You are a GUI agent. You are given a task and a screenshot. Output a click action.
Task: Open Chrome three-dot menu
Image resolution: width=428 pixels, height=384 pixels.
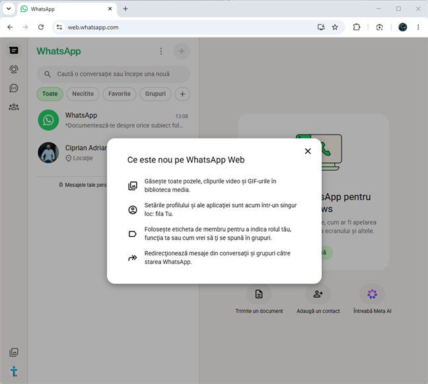tap(418, 27)
